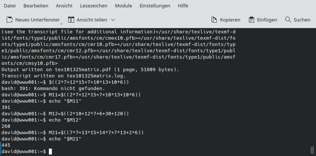The height and width of the screenshot is (156, 316).
Task: Click the "Kommando nicht gefunden" error line
Action: pyautogui.click(x=53, y=89)
